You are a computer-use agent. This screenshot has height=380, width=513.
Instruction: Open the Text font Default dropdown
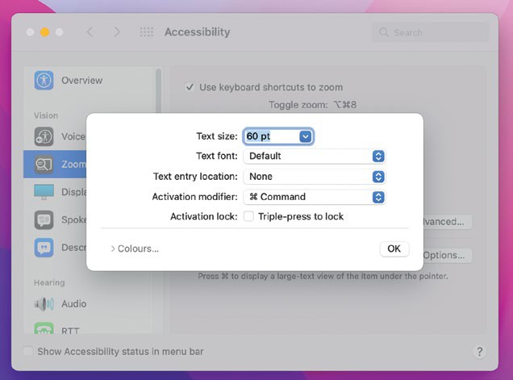click(x=314, y=157)
